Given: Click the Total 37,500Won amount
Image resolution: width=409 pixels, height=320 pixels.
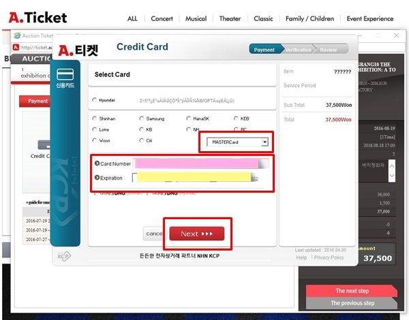Looking at the screenshot, I should point(338,120).
